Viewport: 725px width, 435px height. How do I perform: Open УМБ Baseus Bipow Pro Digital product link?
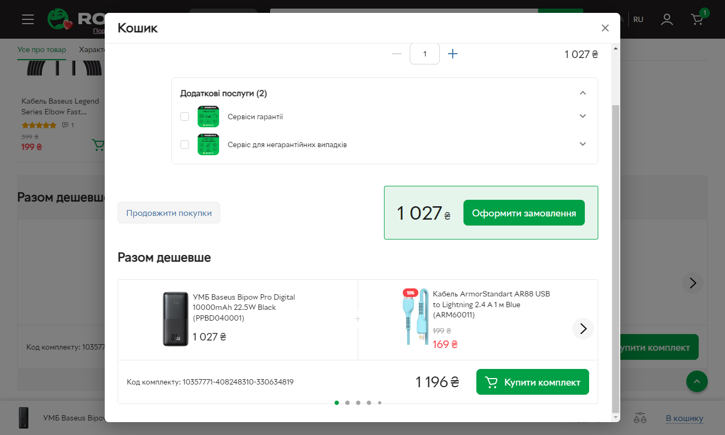pos(244,307)
